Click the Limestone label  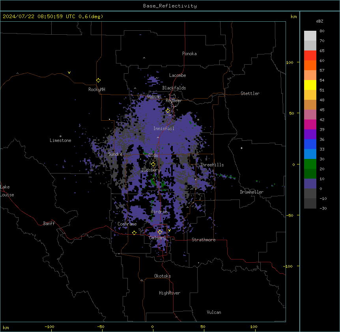(x=60, y=140)
